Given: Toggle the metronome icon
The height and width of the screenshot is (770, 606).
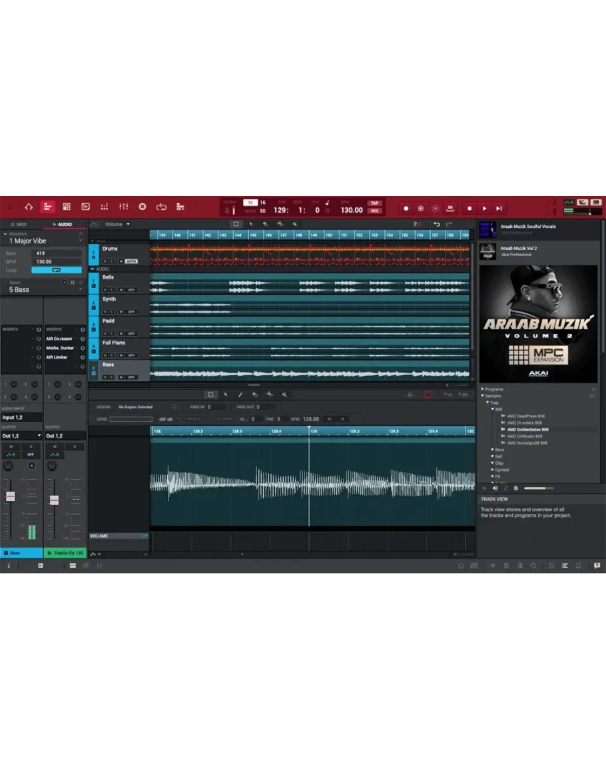Looking at the screenshot, I should click(230, 210).
